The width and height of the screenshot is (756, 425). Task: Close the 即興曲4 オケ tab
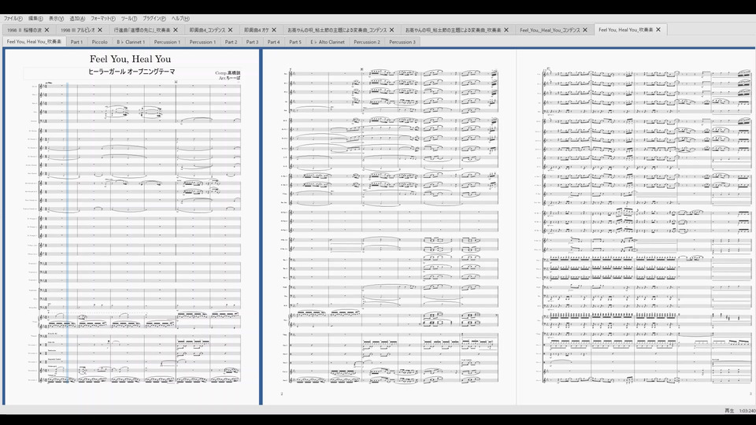274,30
